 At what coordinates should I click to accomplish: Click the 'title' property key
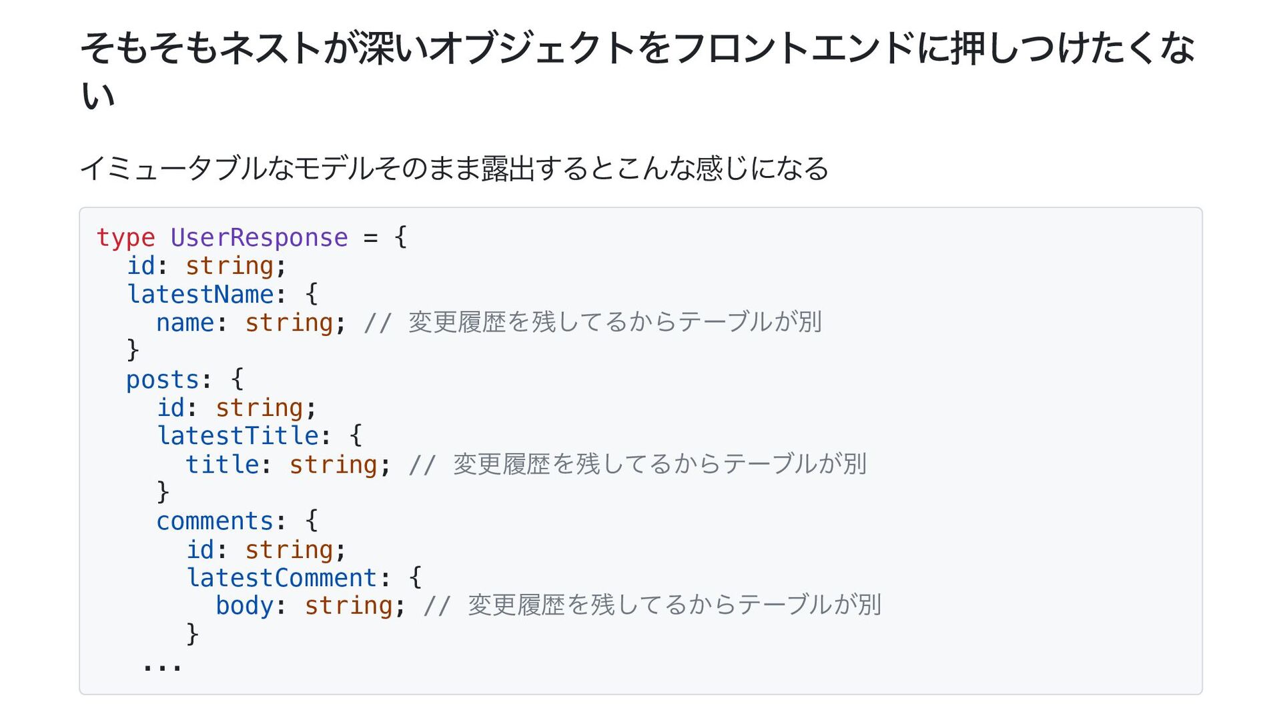(x=222, y=465)
